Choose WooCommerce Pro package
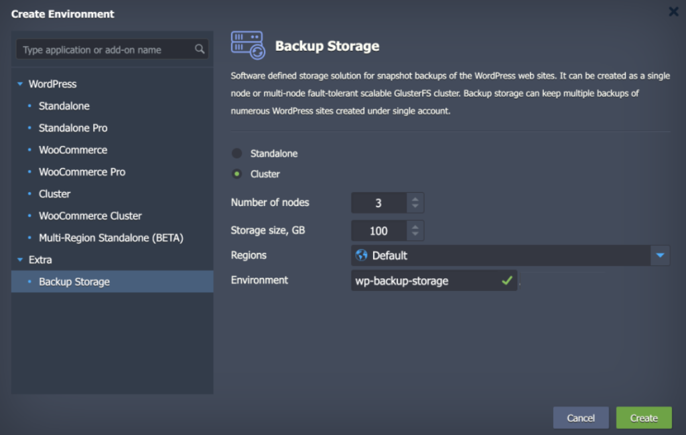This screenshot has width=686, height=435. click(82, 172)
